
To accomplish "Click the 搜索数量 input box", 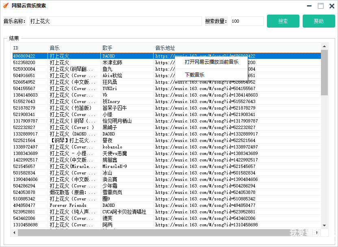I will (247, 21).
